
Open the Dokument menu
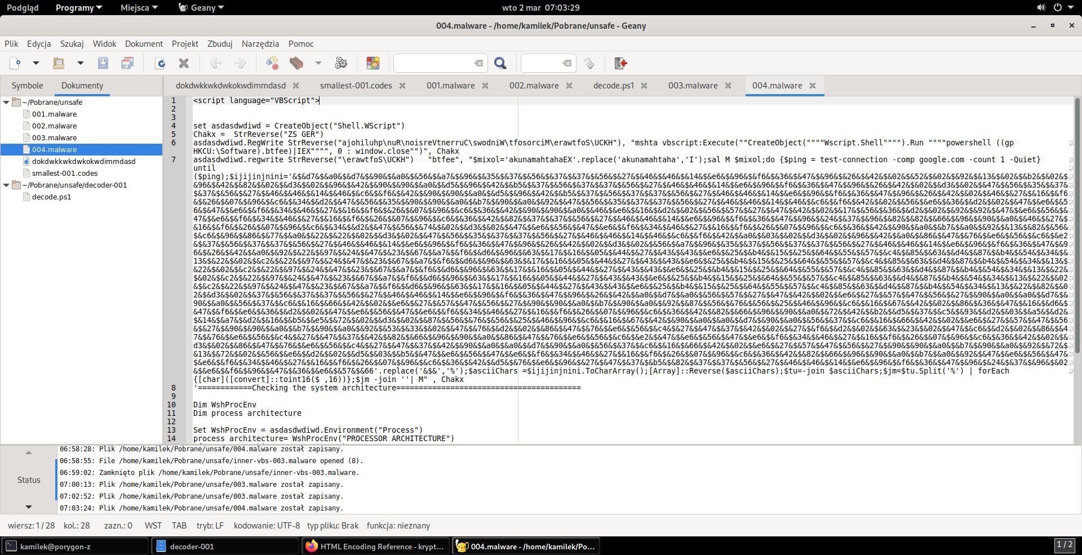[144, 44]
